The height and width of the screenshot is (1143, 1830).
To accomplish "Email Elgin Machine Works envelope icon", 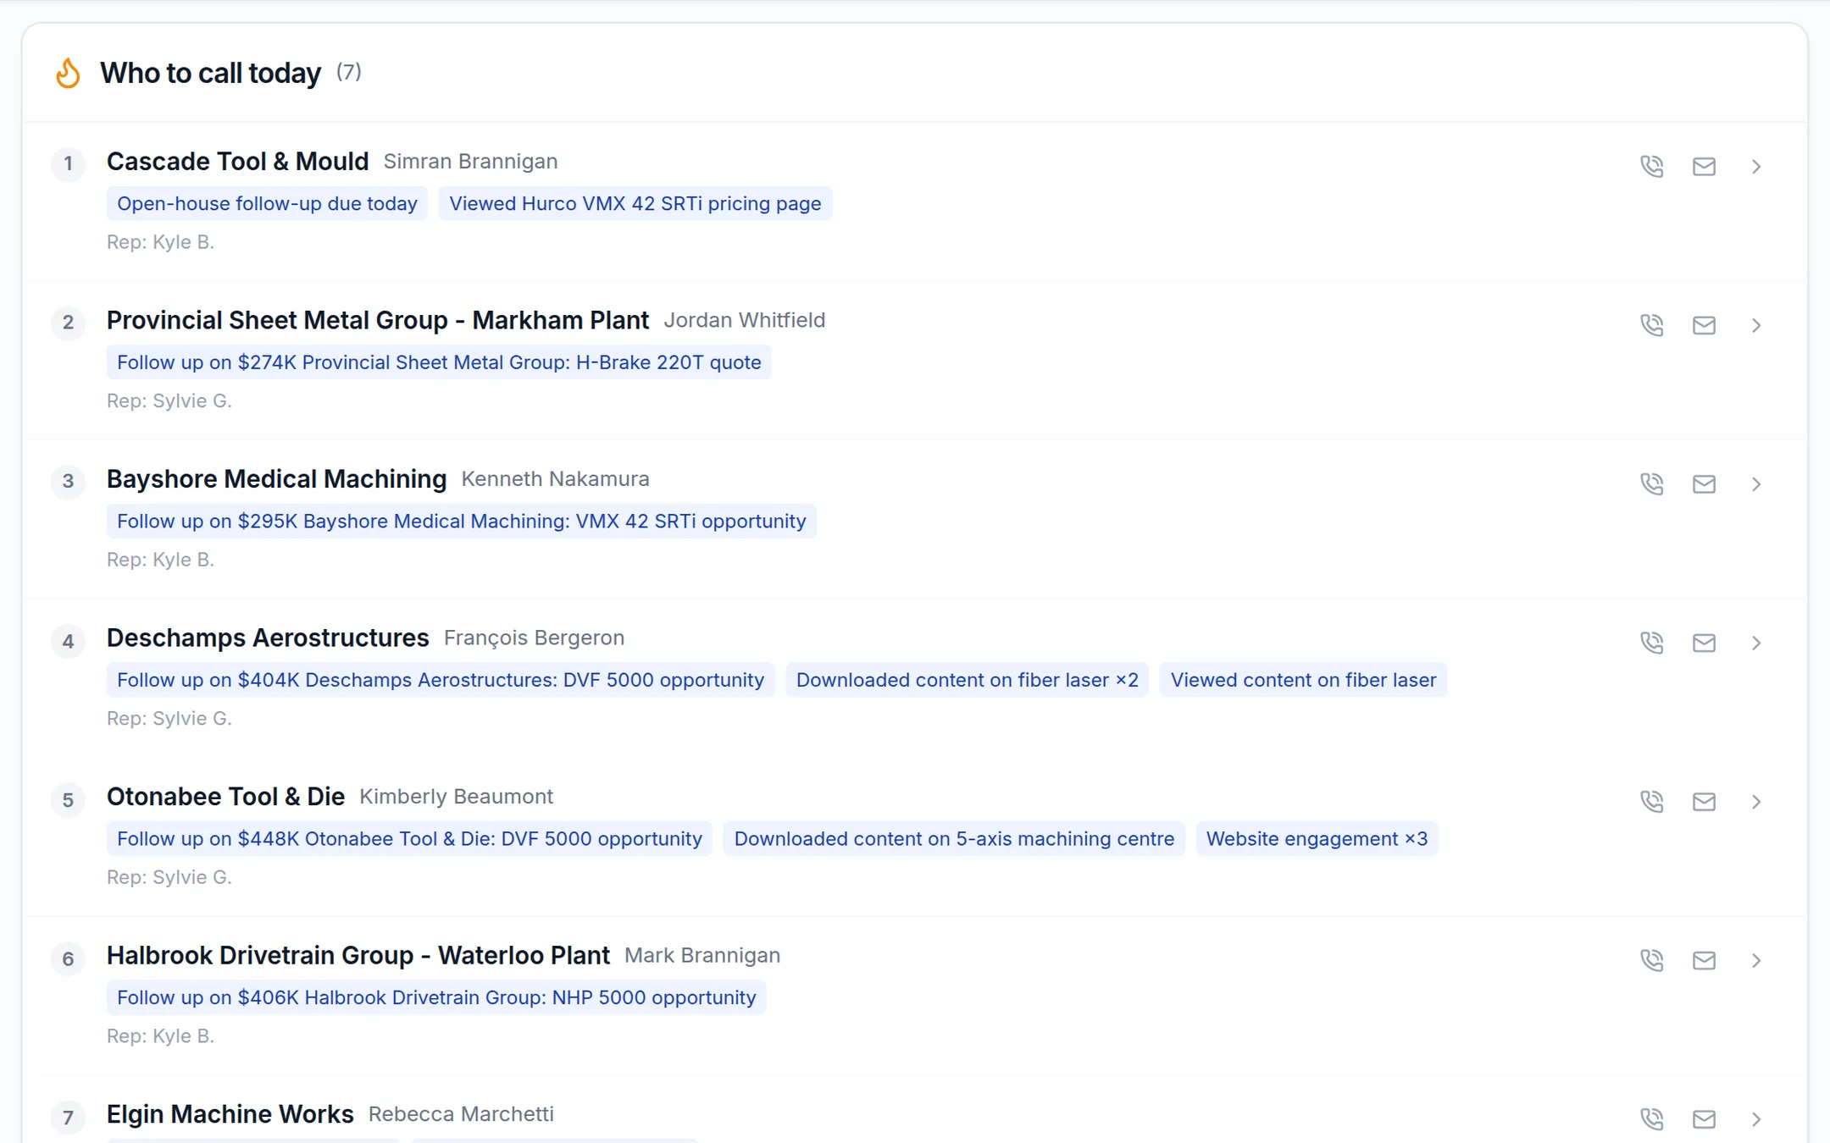I will coord(1704,1118).
